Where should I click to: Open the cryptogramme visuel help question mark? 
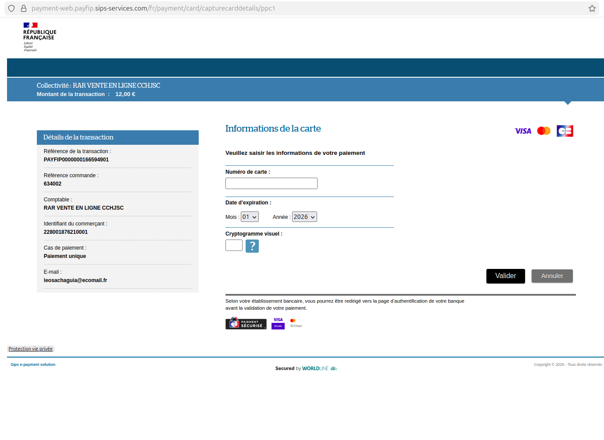[252, 246]
